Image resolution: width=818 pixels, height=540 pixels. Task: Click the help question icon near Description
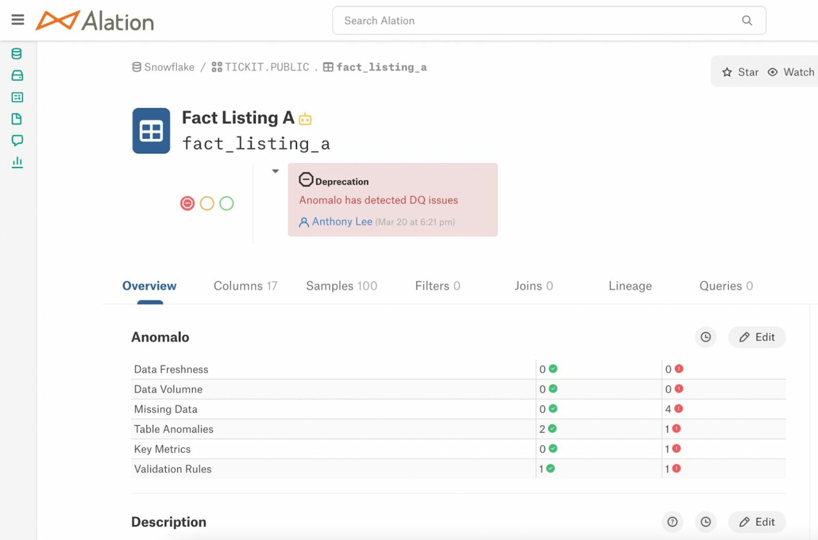tap(672, 522)
